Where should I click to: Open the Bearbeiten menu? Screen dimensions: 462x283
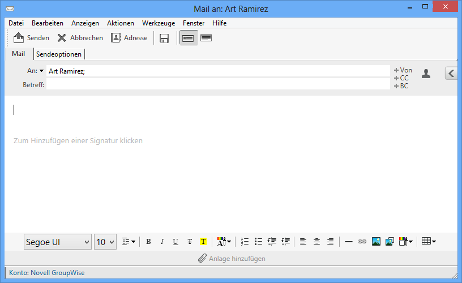pos(48,23)
